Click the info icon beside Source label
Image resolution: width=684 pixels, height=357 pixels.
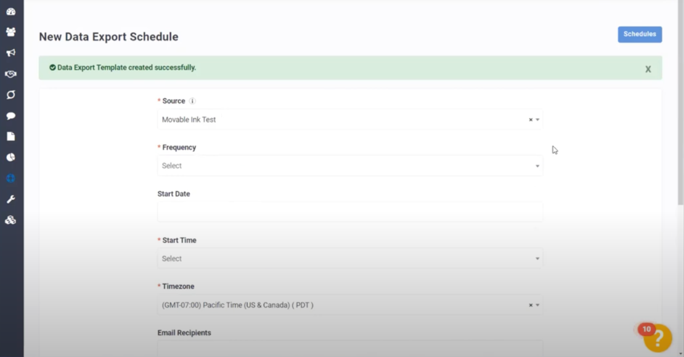[x=192, y=101]
